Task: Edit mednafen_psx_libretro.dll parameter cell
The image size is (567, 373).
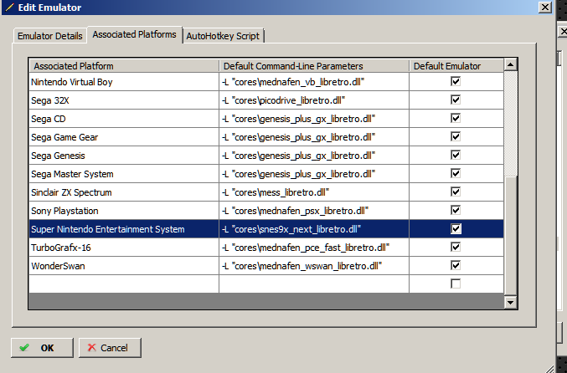Action: click(314, 211)
